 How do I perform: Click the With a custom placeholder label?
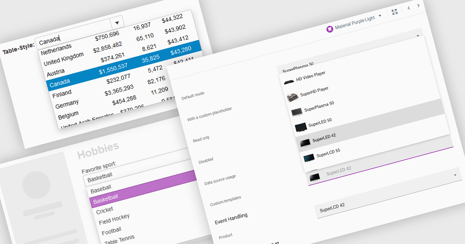210,114
